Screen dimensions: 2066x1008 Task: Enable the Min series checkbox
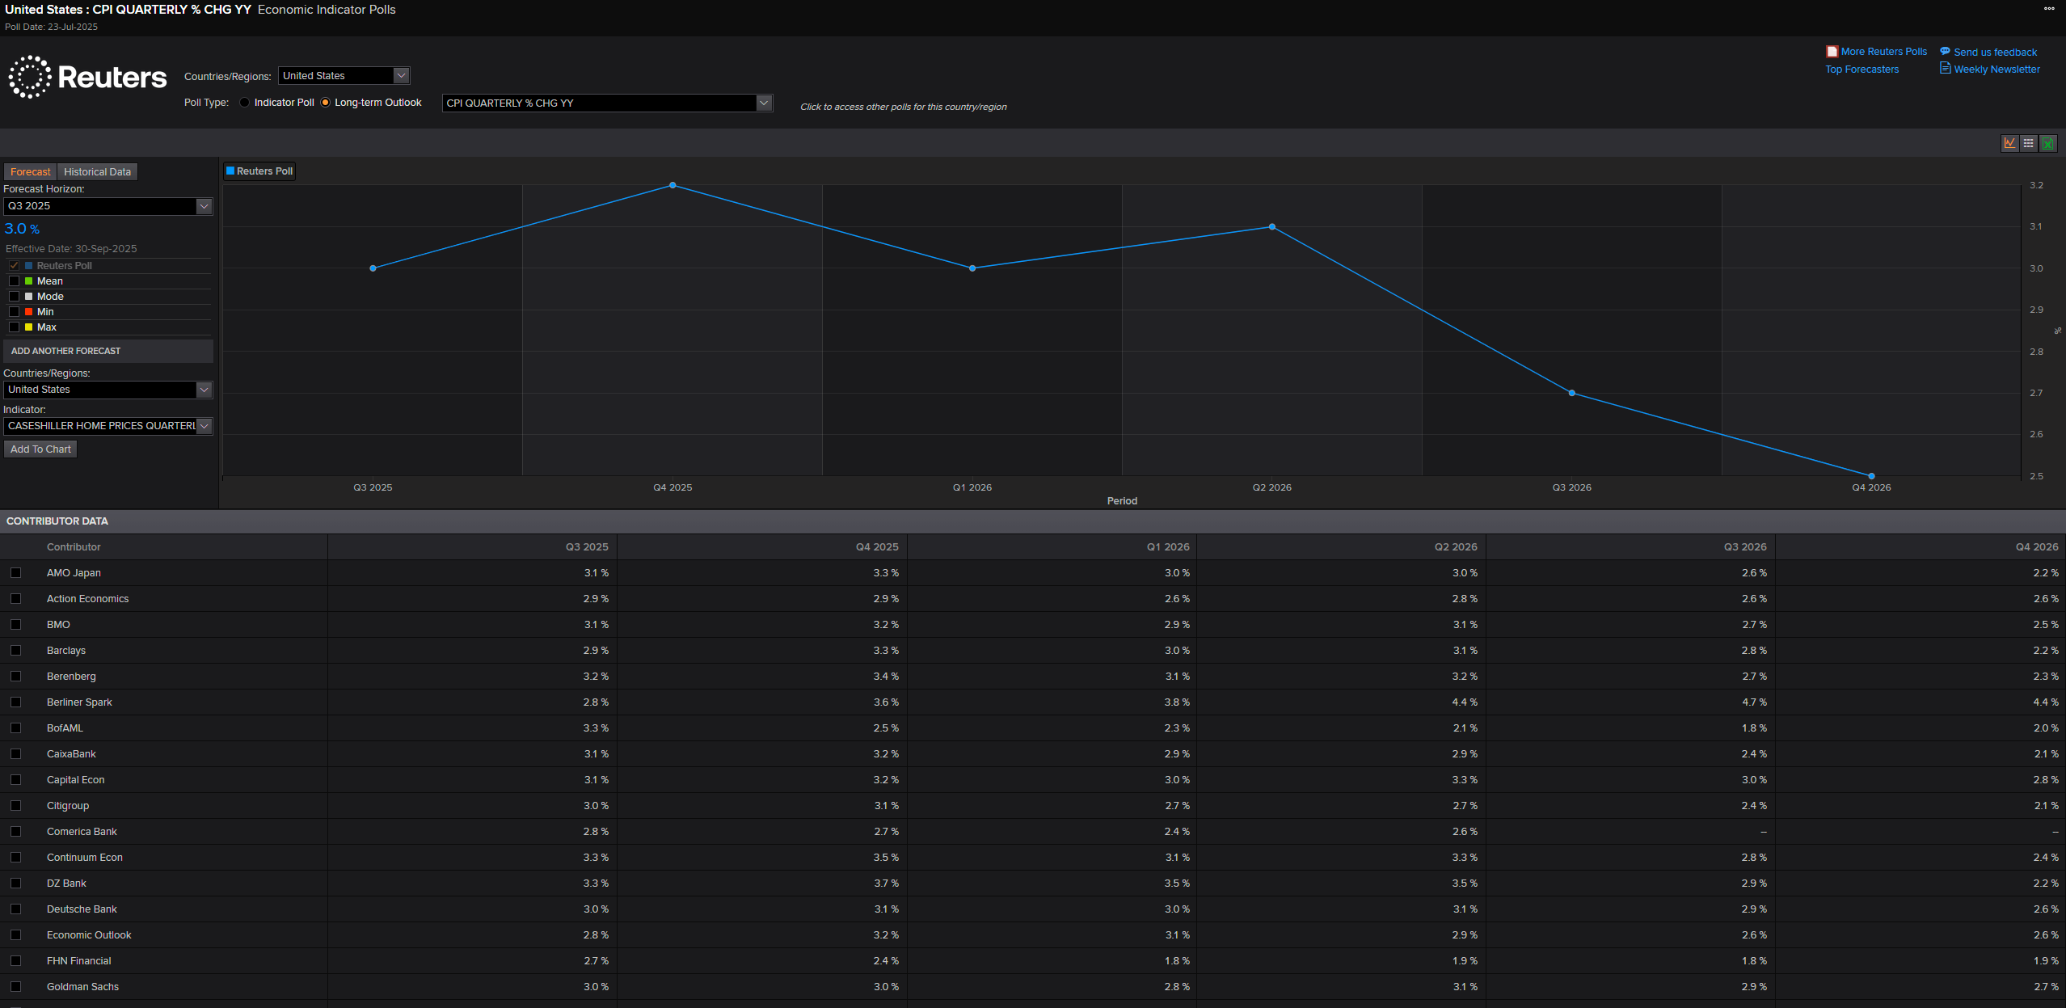(x=14, y=312)
